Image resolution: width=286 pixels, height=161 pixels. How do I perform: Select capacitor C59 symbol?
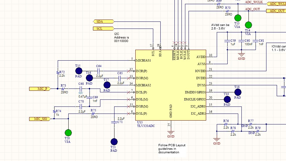pyautogui.click(x=227, y=41)
